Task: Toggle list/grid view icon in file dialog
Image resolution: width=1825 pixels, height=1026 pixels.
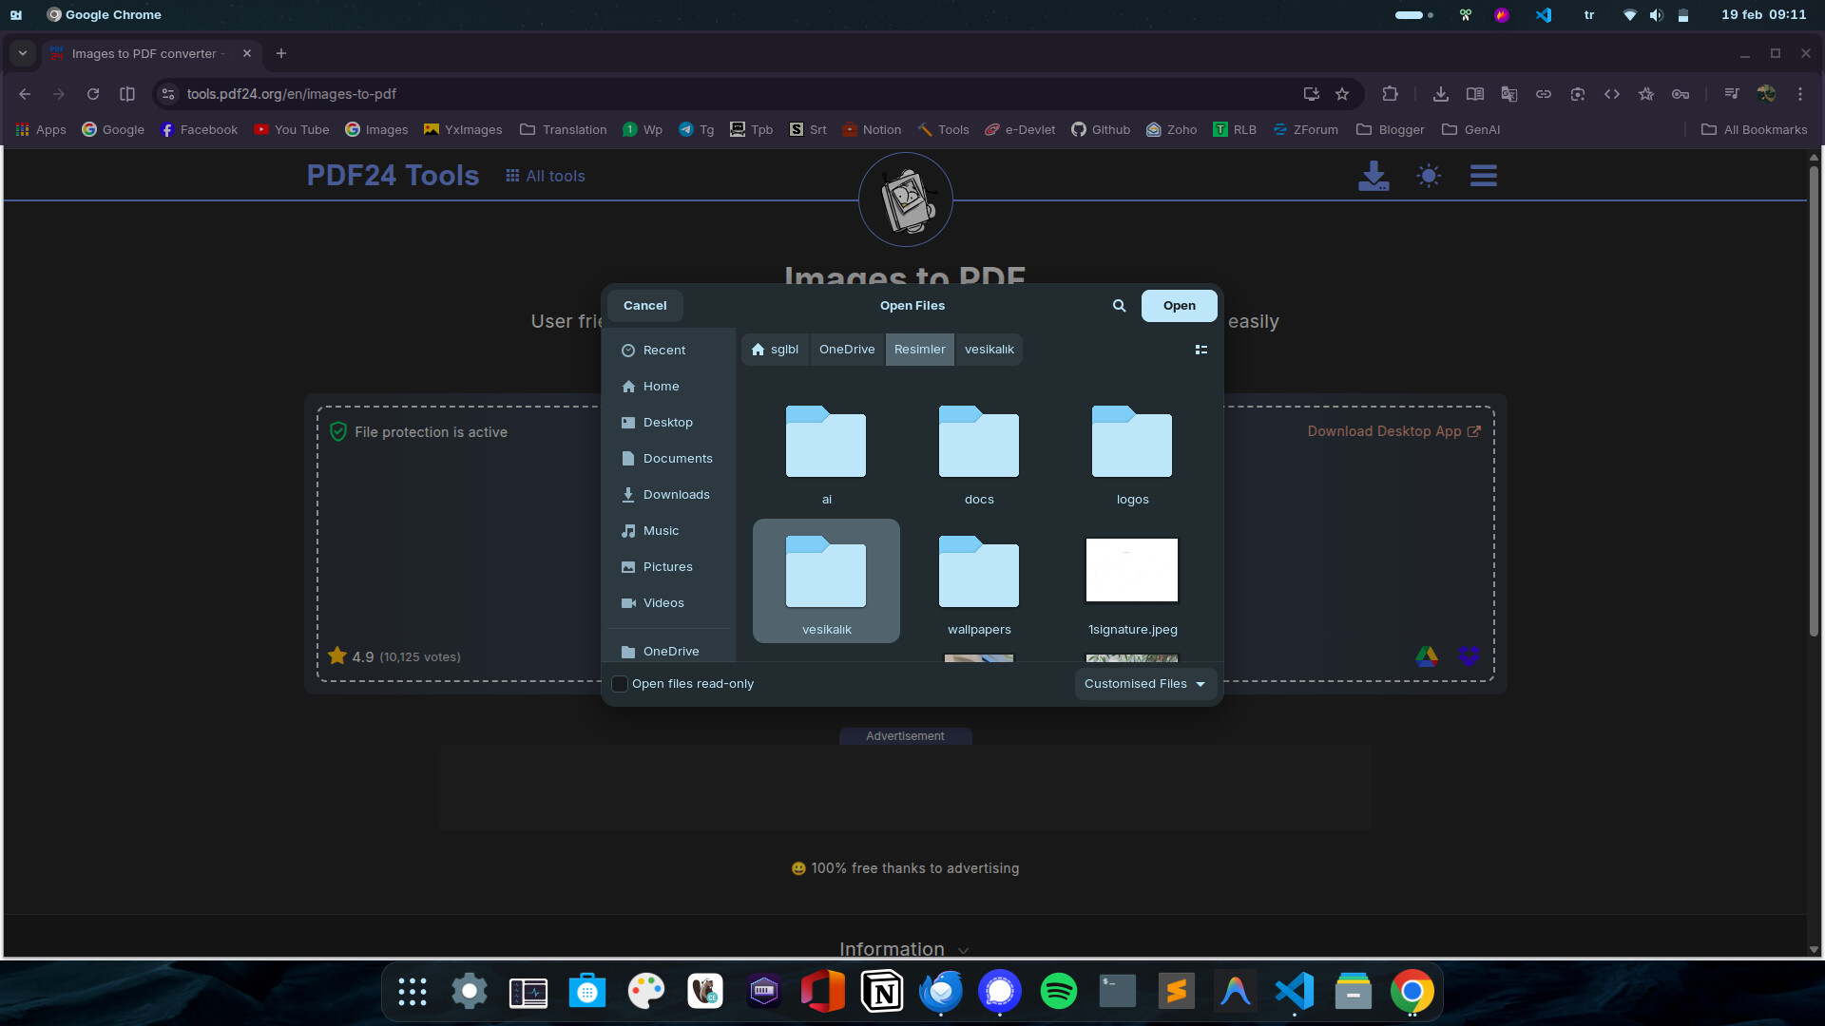Action: click(1201, 350)
